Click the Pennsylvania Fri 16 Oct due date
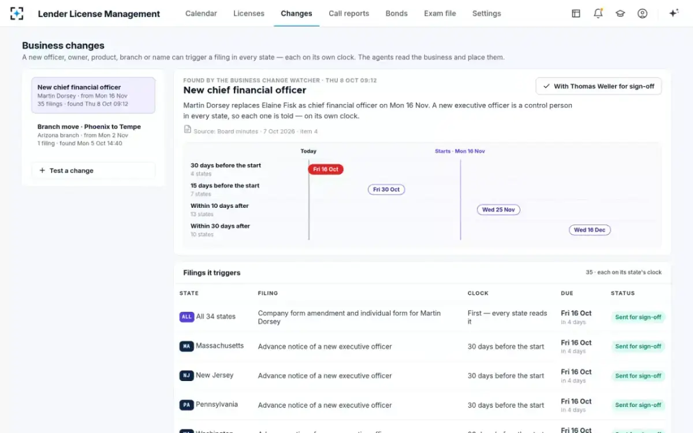Viewport: 693px width, 433px height. point(576,401)
